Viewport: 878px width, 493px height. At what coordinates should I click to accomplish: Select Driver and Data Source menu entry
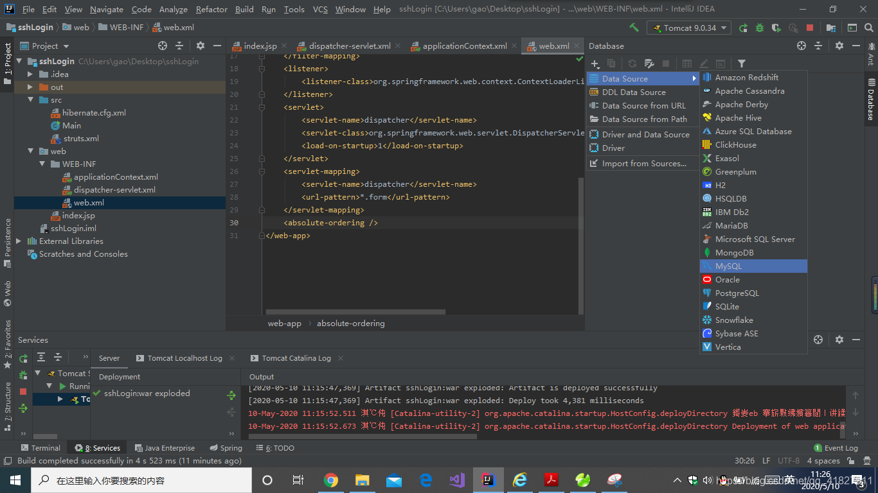643,135
